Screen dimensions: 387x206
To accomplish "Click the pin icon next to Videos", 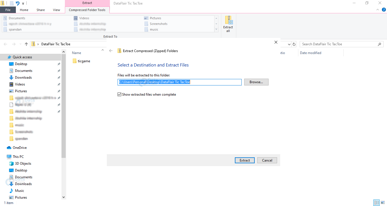I will pyautogui.click(x=59, y=84).
